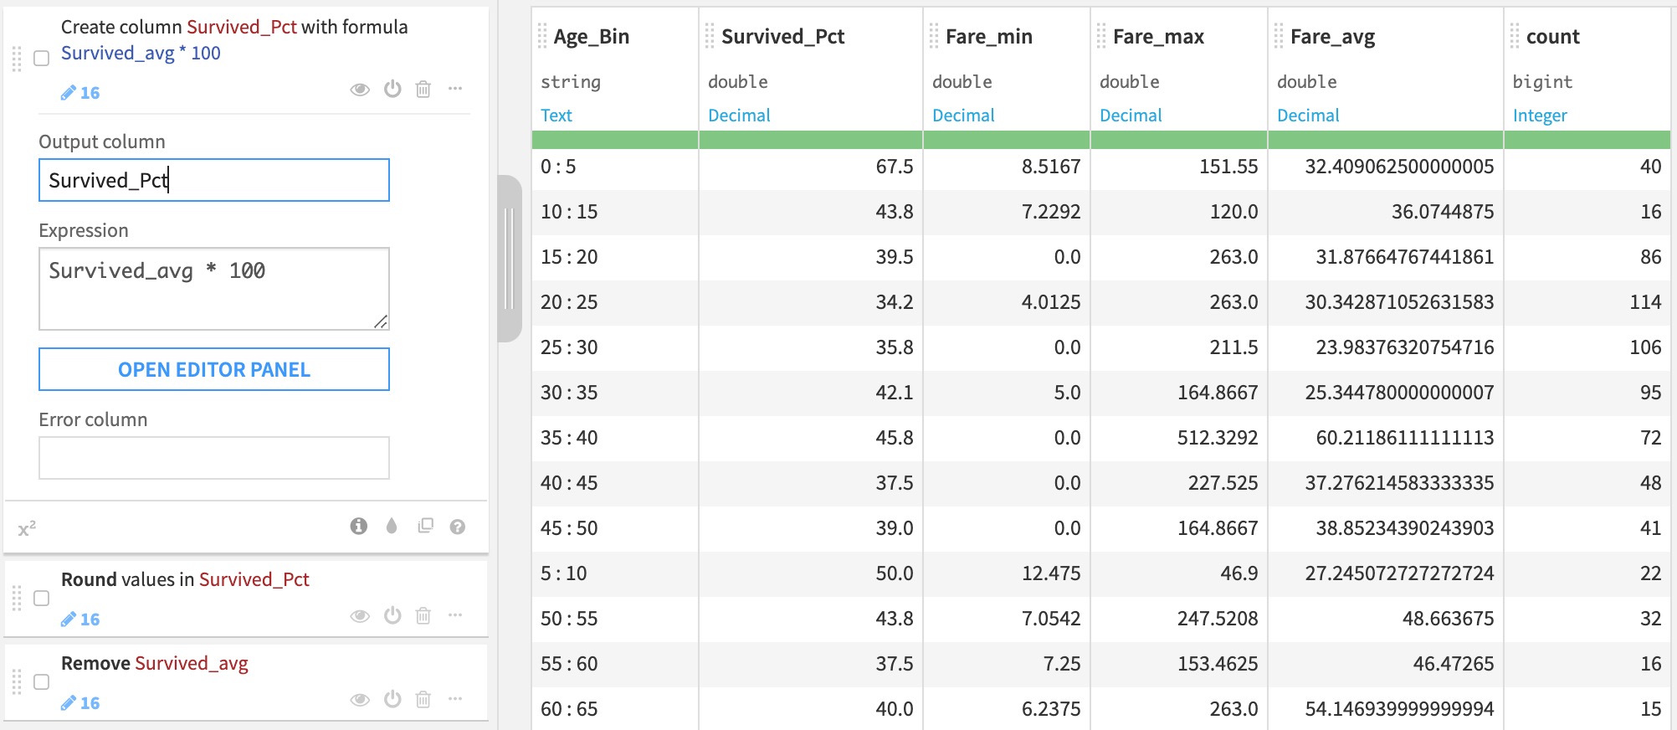The width and height of the screenshot is (1677, 730).
Task: Open help question mark icon for formula step
Action: pyautogui.click(x=457, y=527)
